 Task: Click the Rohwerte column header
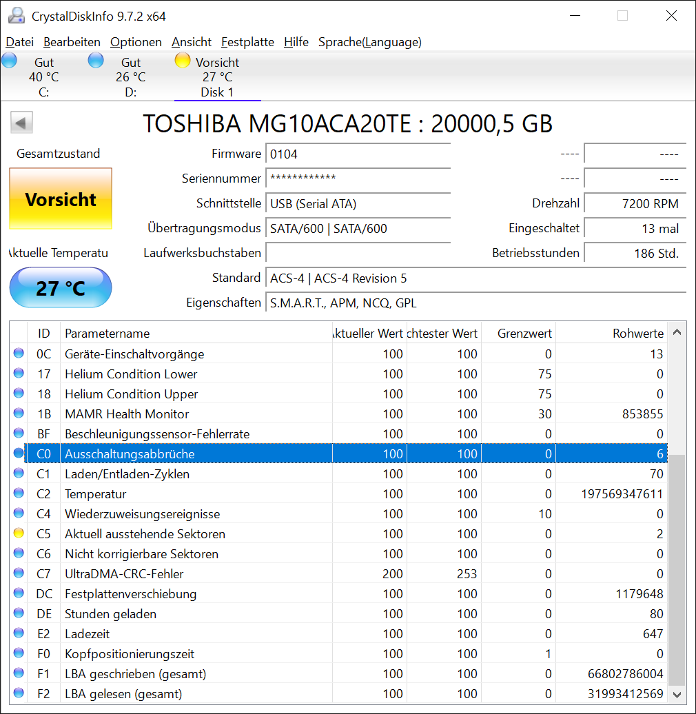611,334
